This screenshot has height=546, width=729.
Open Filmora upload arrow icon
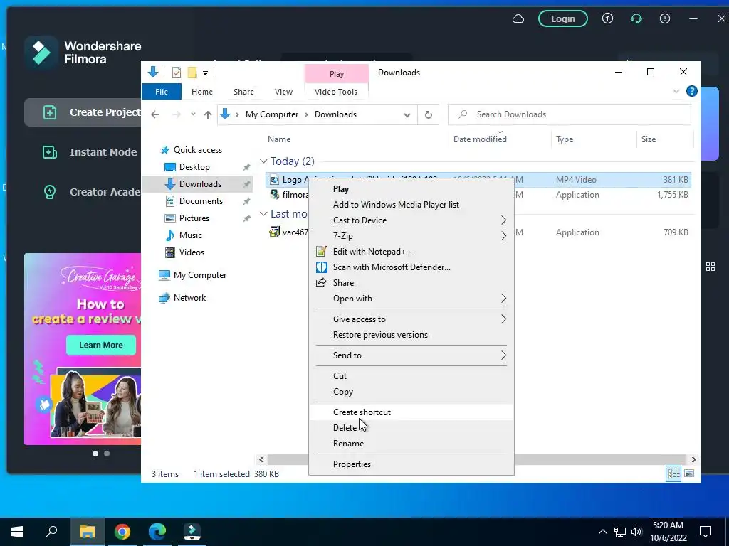[607, 18]
